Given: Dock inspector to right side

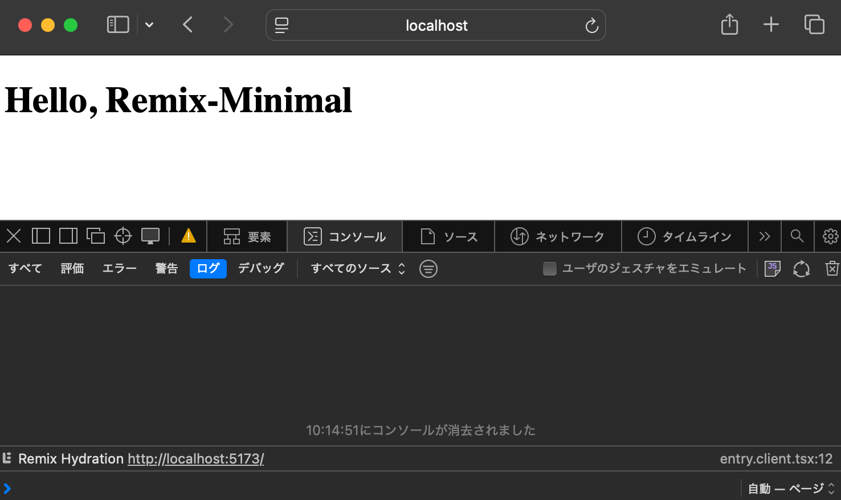Looking at the screenshot, I should point(68,236).
